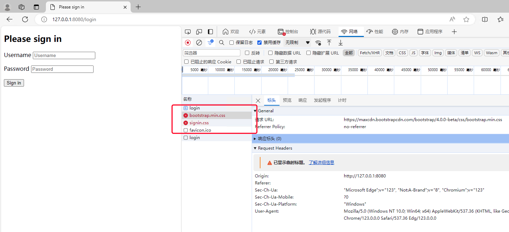Switch to the 控制台 DevTools tab
509x232 pixels.
point(288,31)
